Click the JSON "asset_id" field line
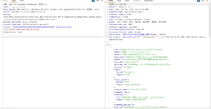 click(142, 60)
